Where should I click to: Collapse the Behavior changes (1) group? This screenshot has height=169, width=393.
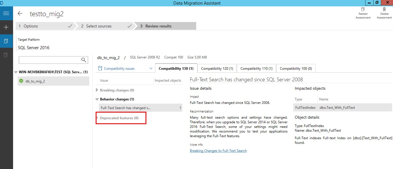click(x=97, y=99)
